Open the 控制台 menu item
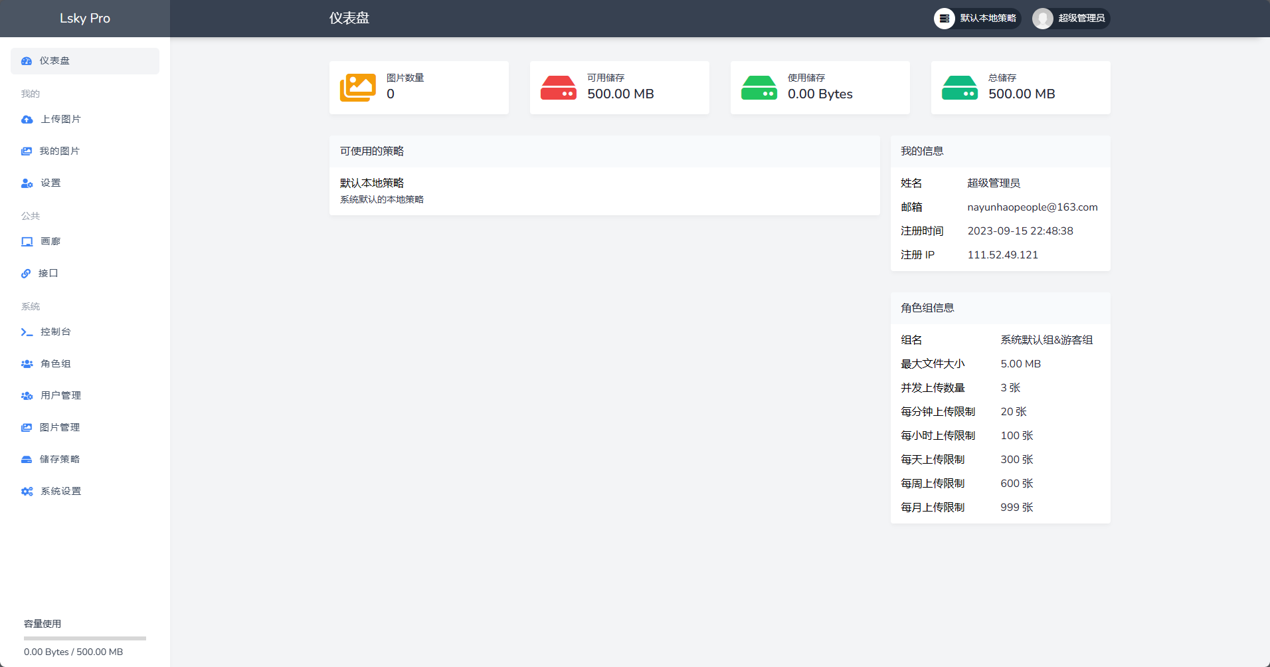The width and height of the screenshot is (1270, 667). [85, 332]
